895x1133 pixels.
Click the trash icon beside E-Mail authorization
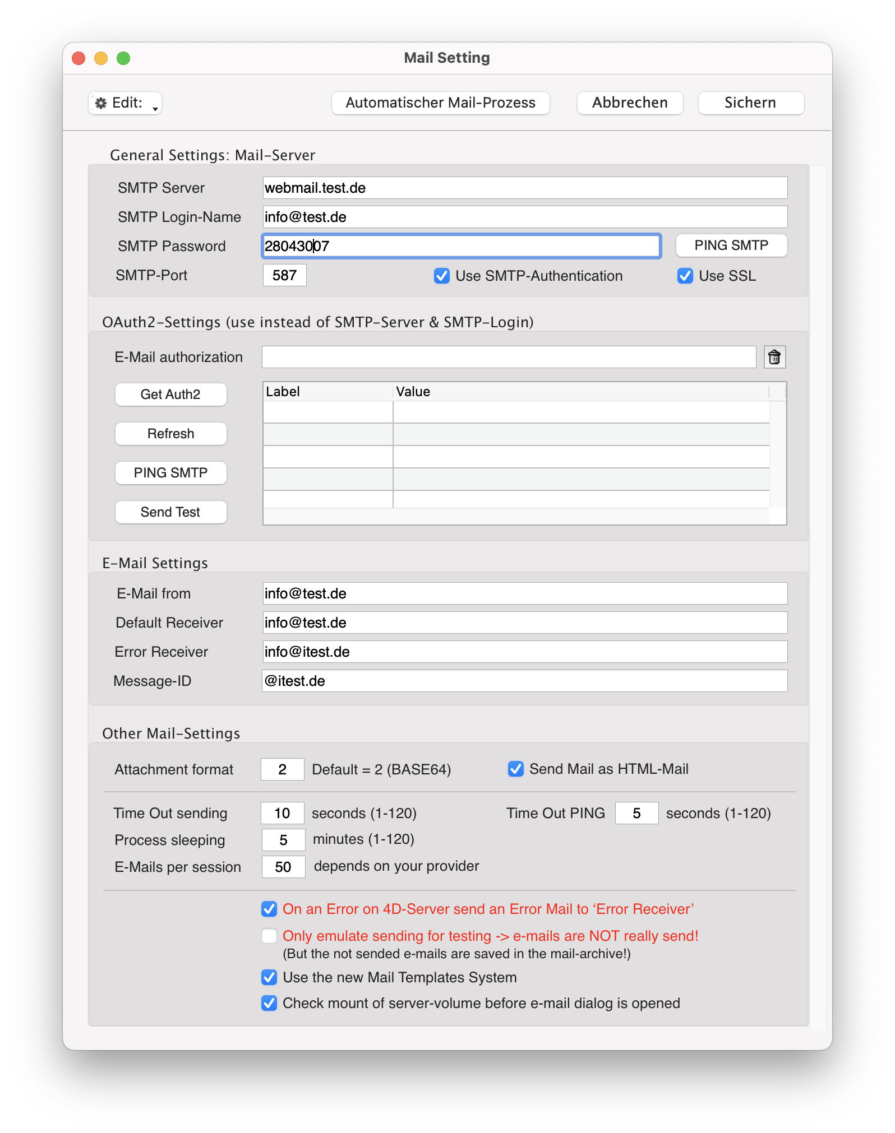774,357
